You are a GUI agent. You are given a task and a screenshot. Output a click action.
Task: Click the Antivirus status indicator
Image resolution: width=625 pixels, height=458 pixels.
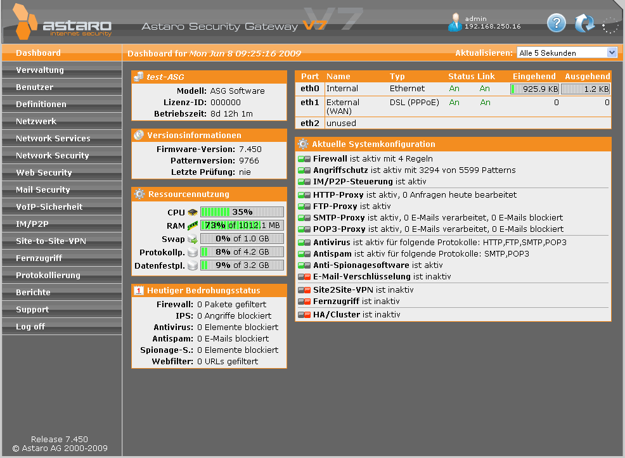[x=304, y=243]
